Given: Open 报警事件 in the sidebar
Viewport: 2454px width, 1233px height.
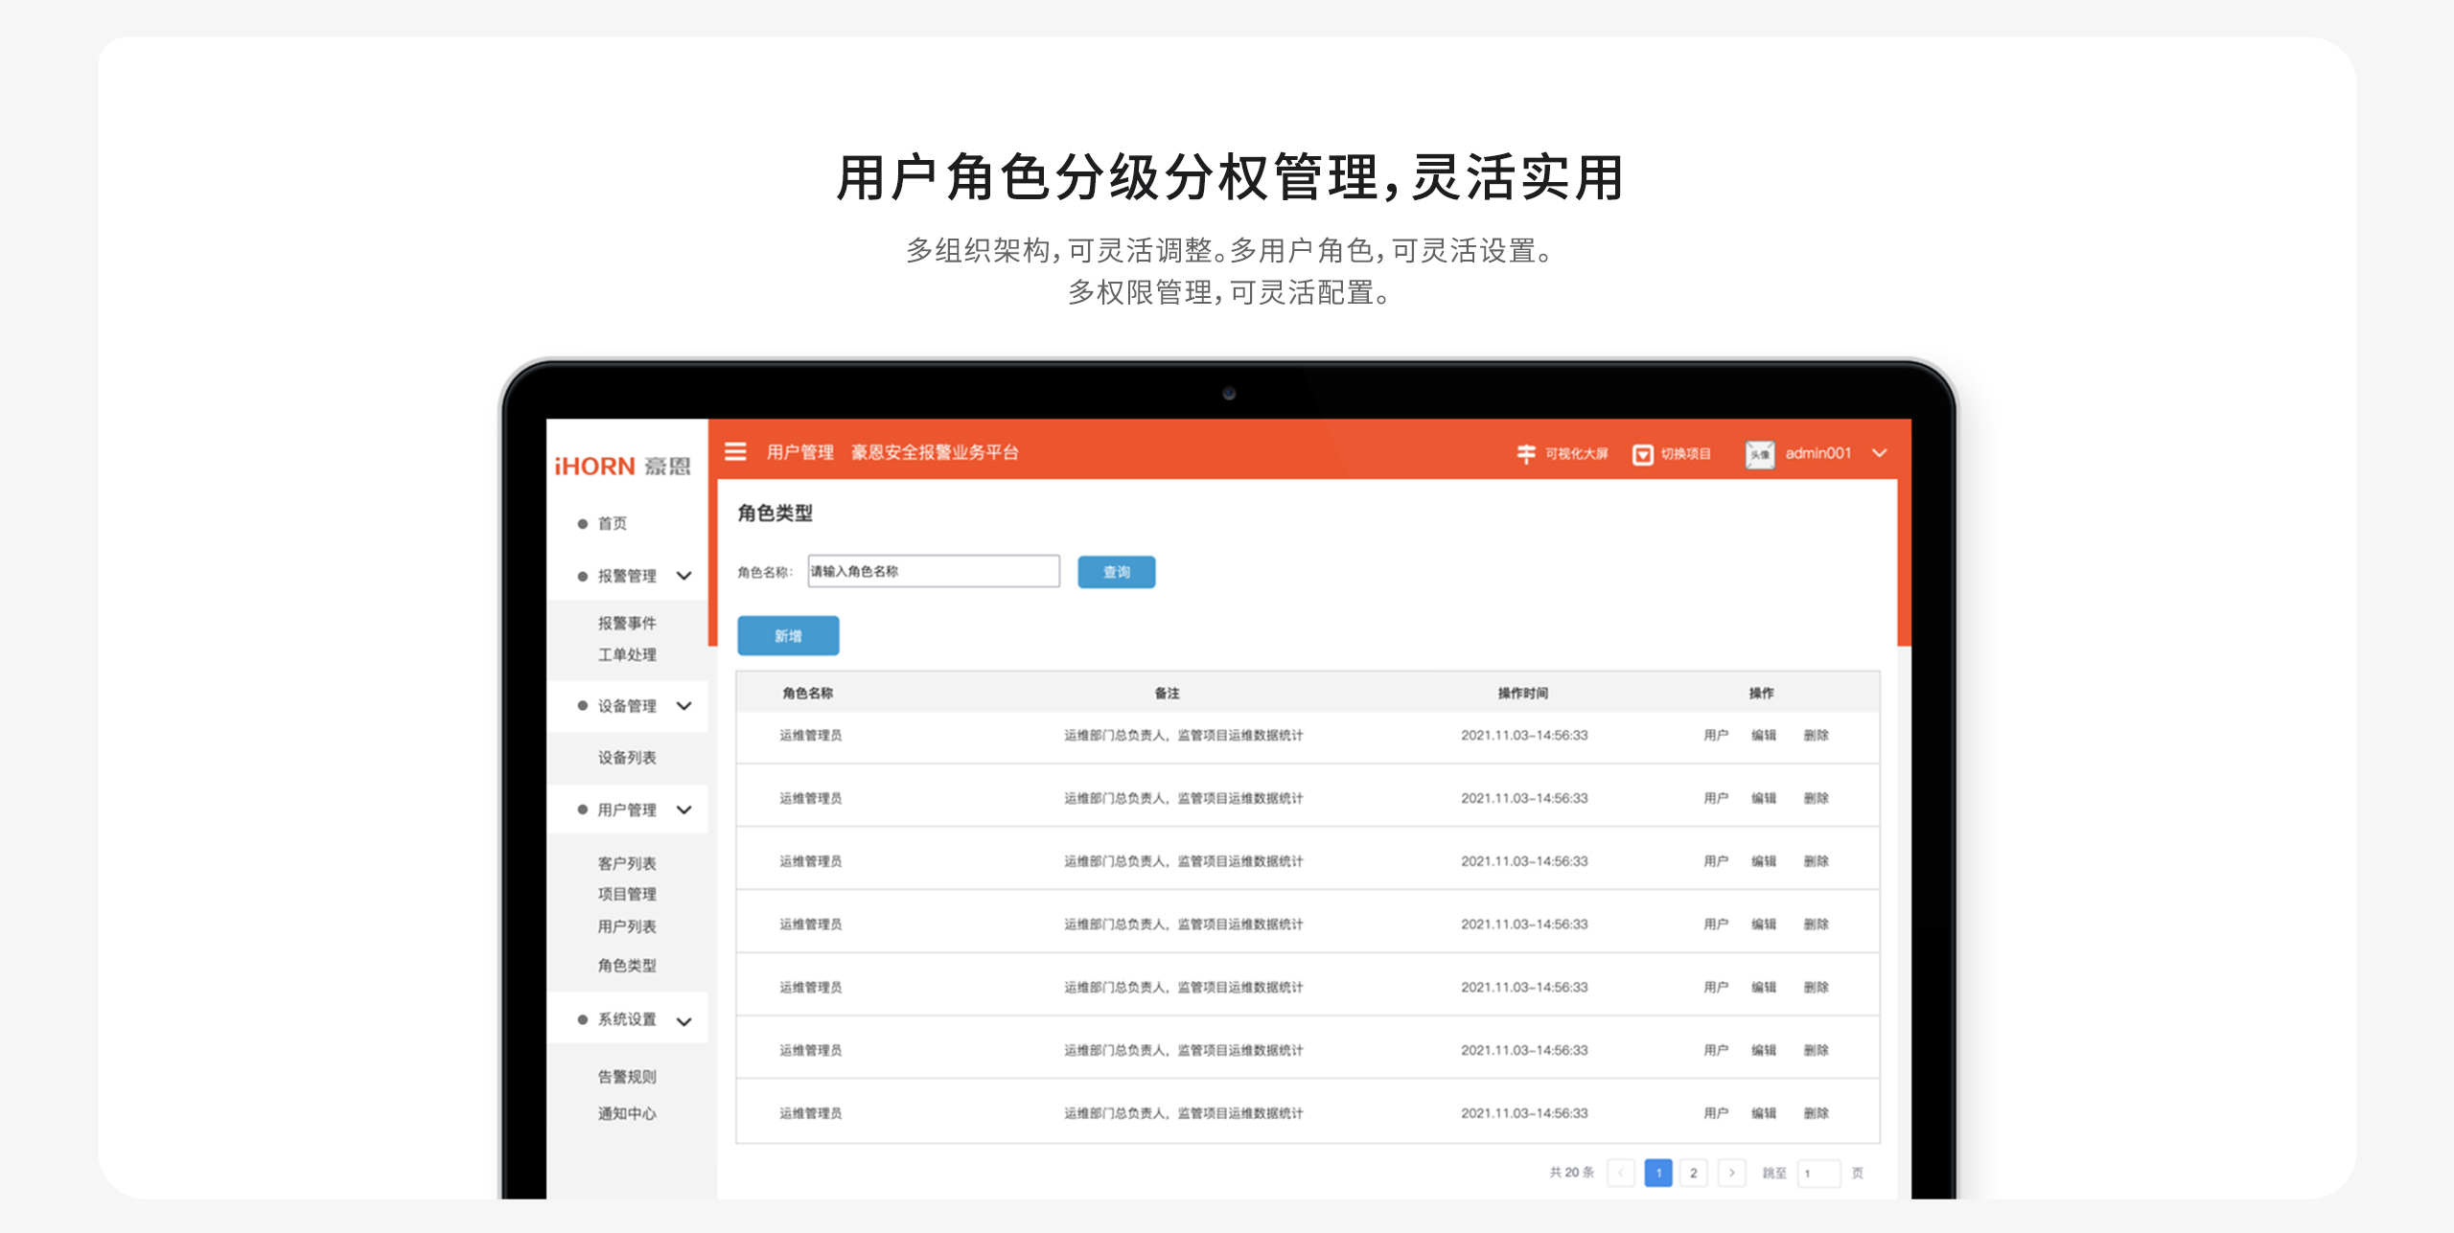Looking at the screenshot, I should pos(627,623).
